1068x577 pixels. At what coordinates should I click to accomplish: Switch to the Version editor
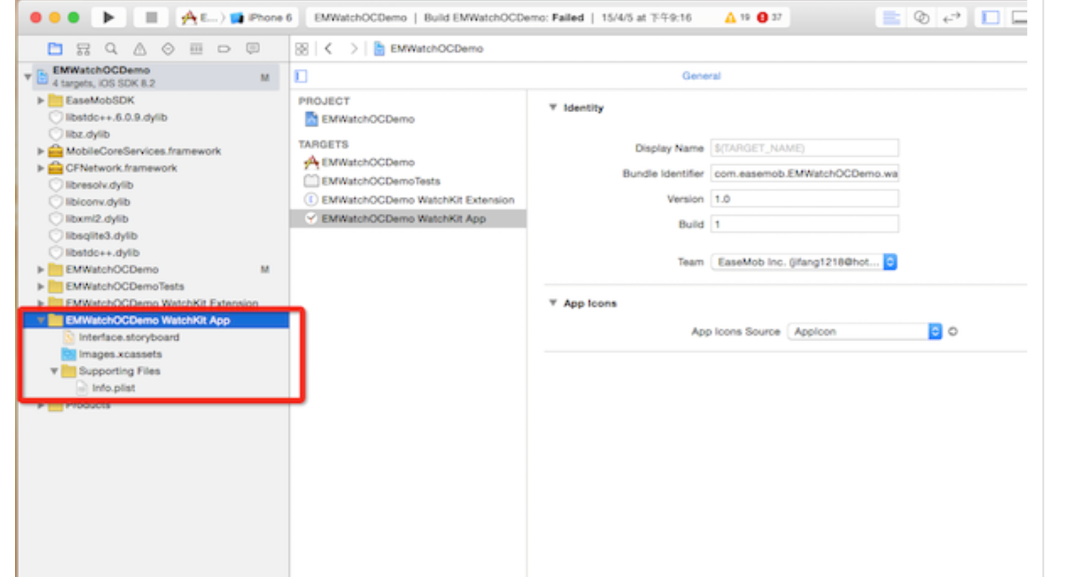click(951, 18)
